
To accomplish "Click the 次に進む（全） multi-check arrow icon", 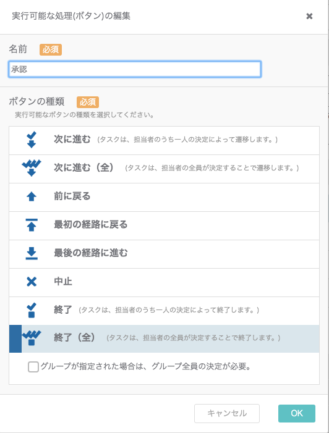I will [32, 168].
